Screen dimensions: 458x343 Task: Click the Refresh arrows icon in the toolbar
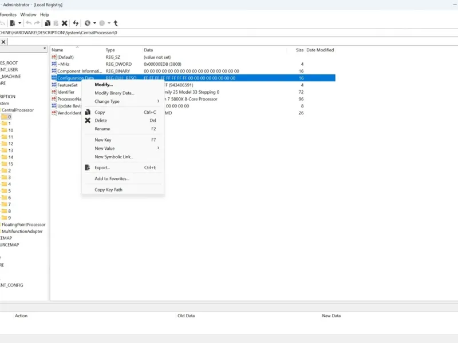click(x=76, y=23)
